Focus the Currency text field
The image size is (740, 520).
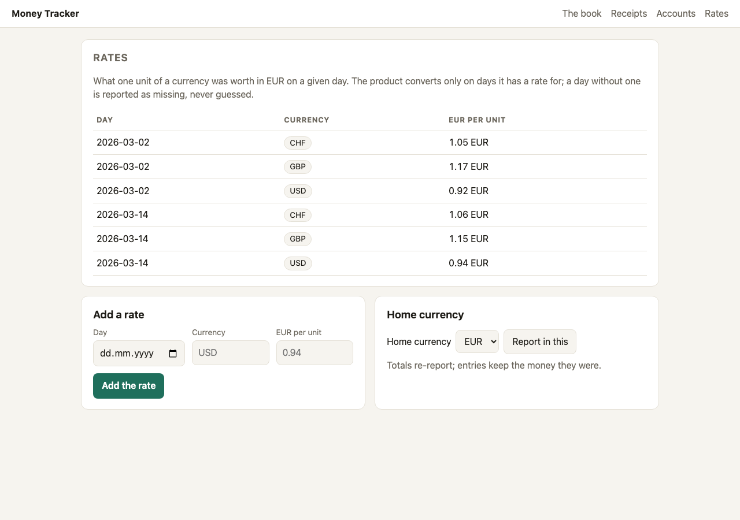(x=231, y=352)
